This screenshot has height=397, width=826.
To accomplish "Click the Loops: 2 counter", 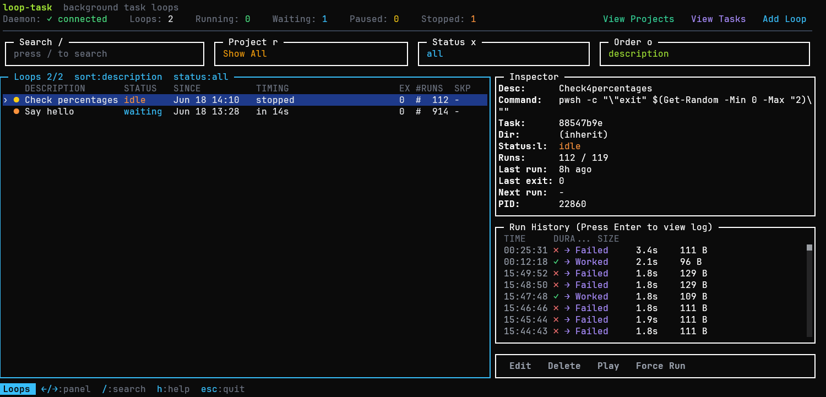I will point(151,19).
